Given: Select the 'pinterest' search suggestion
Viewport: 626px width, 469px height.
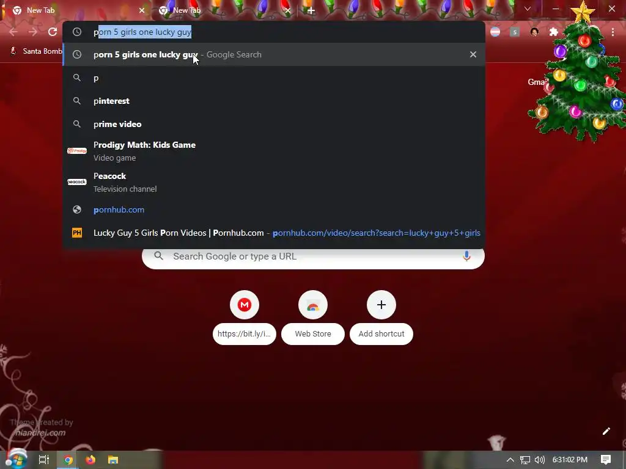Looking at the screenshot, I should click(x=274, y=101).
